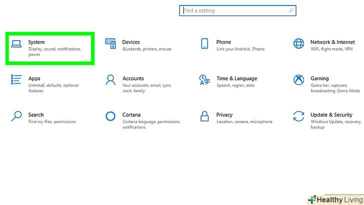Click the Update & Security refresh arrows icon
Viewport: 364px width, 205px height.
tap(298, 116)
